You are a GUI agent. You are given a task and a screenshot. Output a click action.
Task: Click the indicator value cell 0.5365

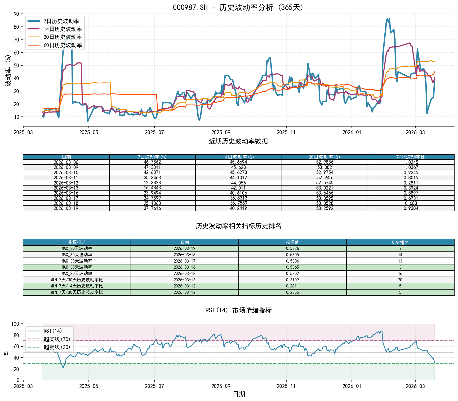(x=292, y=267)
